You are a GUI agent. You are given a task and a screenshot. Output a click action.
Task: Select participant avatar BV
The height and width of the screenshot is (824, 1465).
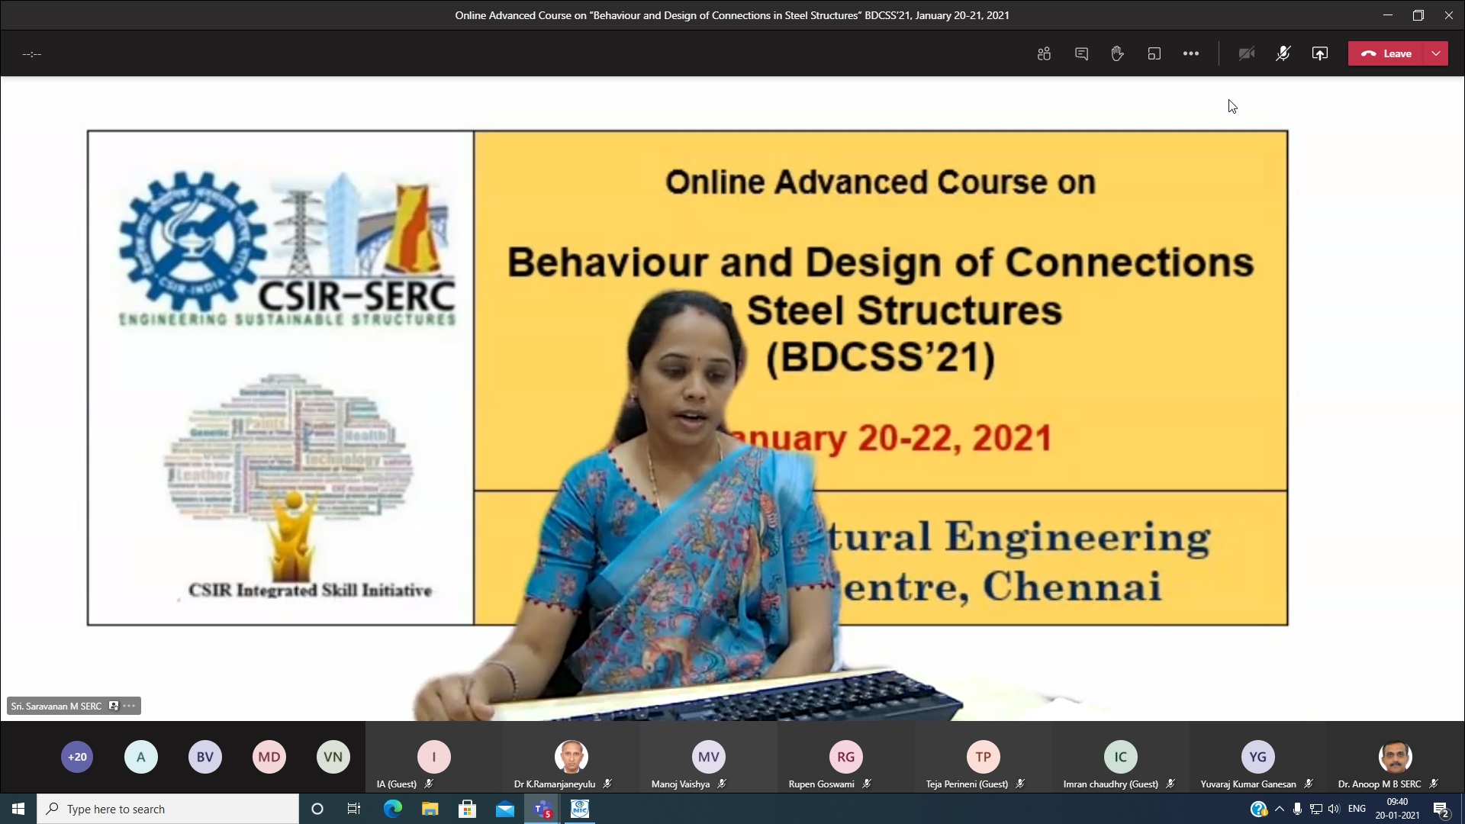pyautogui.click(x=205, y=757)
